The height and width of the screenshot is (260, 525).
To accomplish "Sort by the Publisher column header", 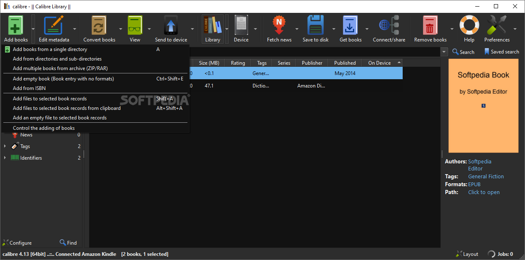I will coord(312,63).
